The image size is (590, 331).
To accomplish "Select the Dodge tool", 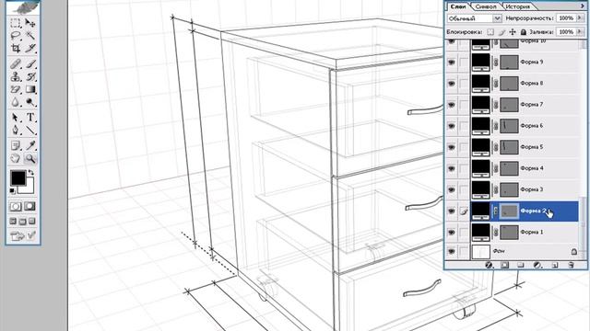I will [30, 102].
